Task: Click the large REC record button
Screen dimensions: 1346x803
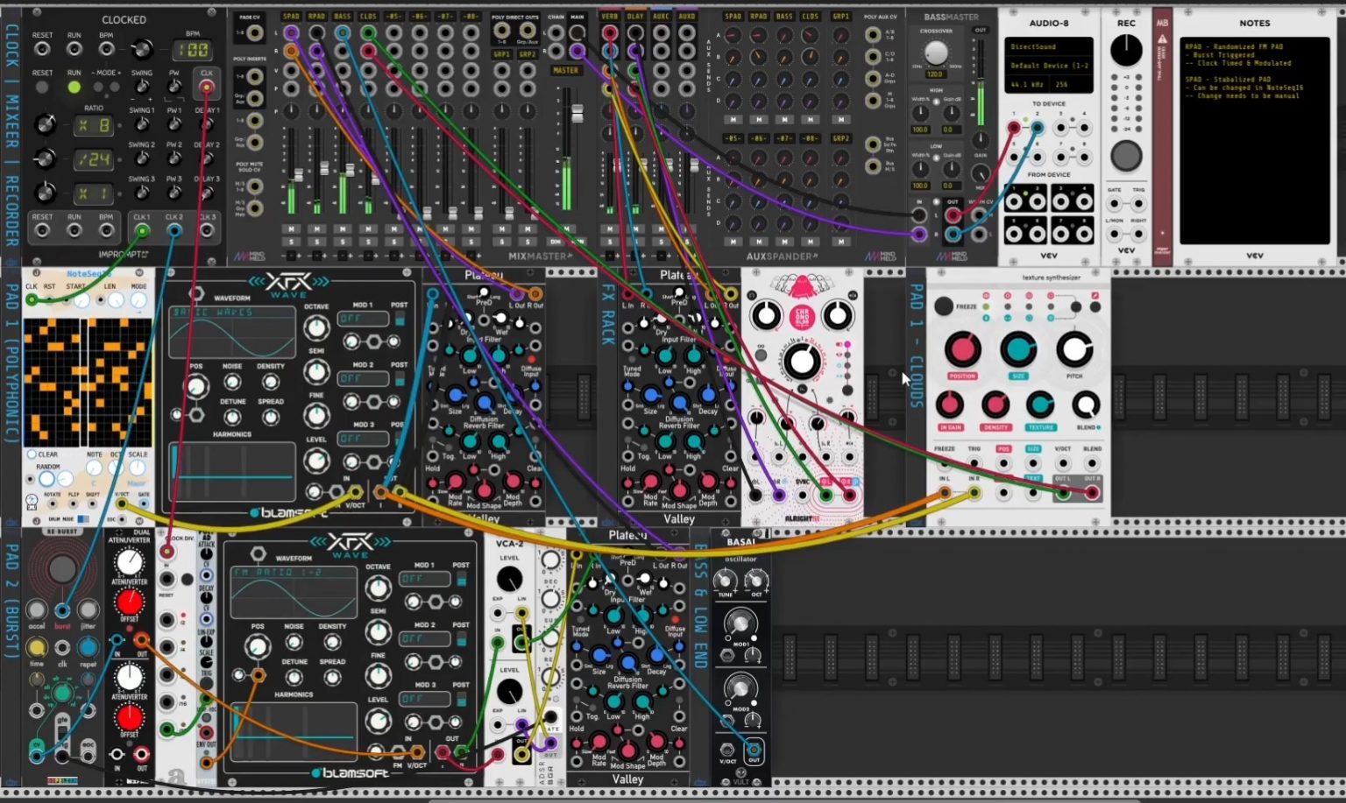Action: point(1126,156)
